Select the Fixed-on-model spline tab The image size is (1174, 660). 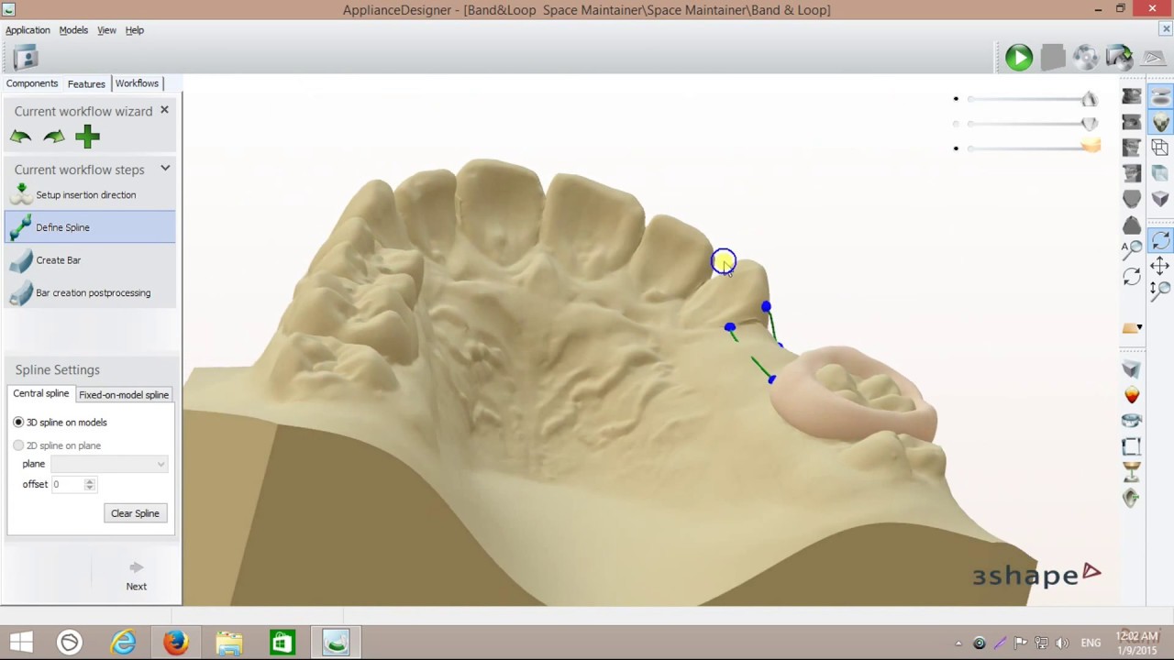pyautogui.click(x=124, y=395)
